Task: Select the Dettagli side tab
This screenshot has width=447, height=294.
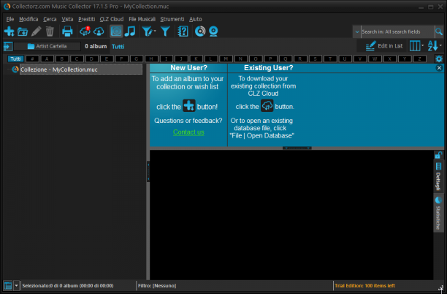Action: tap(438, 176)
